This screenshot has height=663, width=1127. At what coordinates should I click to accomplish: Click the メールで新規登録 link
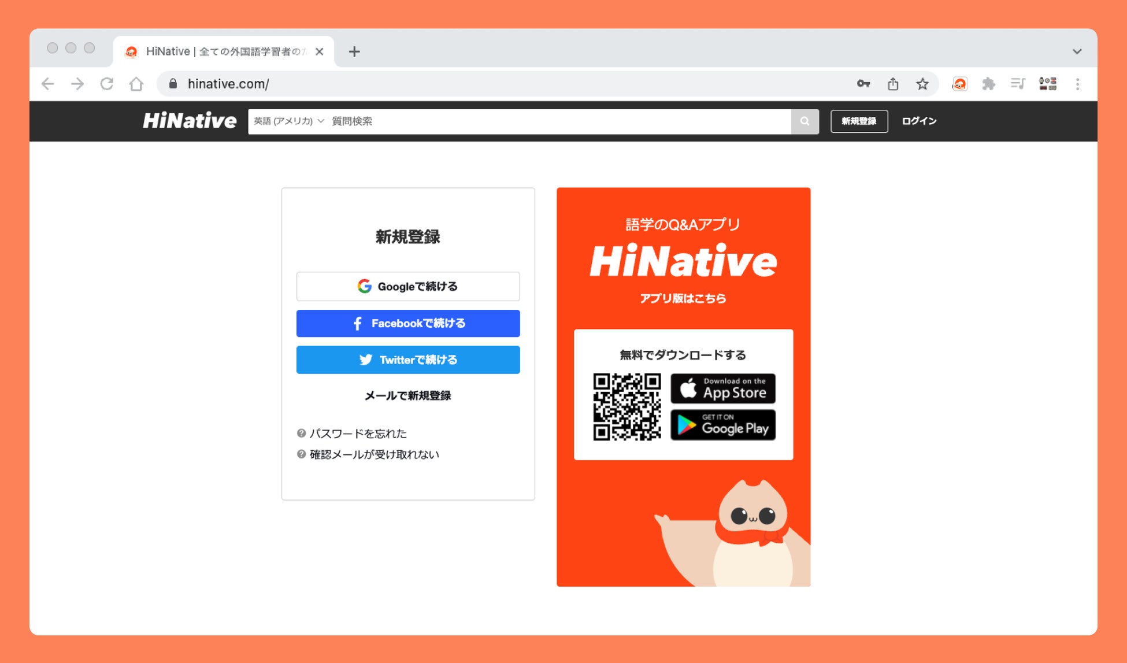(408, 396)
